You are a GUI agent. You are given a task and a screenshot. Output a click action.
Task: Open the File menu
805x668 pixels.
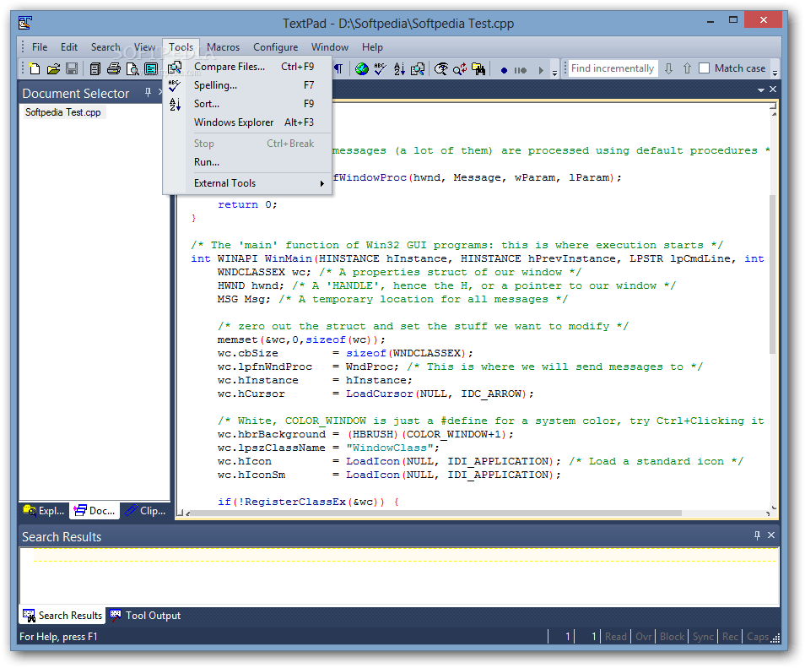click(40, 47)
